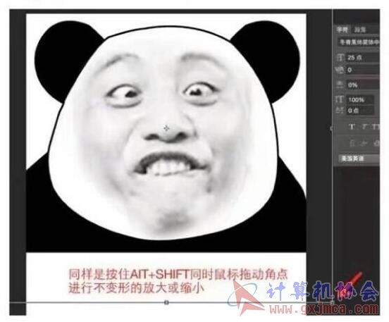The width and height of the screenshot is (389, 322).
Task: Click the transform center reference point on nose
Action: pyautogui.click(x=166, y=128)
